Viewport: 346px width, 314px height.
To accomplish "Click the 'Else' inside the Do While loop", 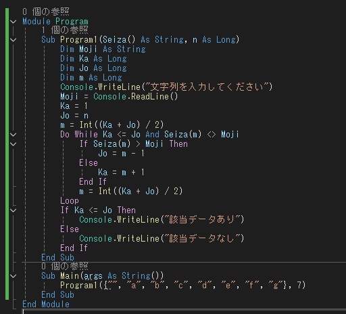I will click(x=89, y=163).
